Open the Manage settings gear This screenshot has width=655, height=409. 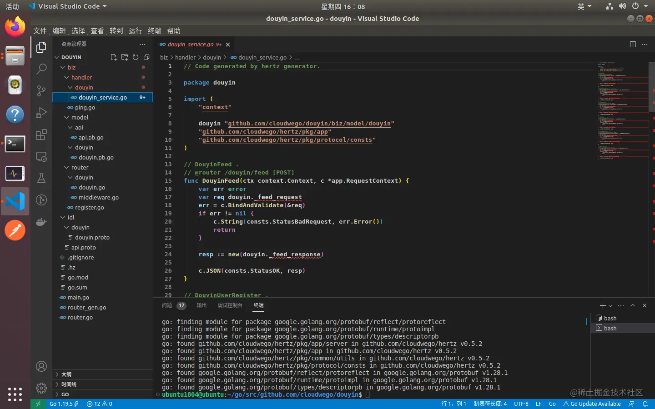pos(41,388)
